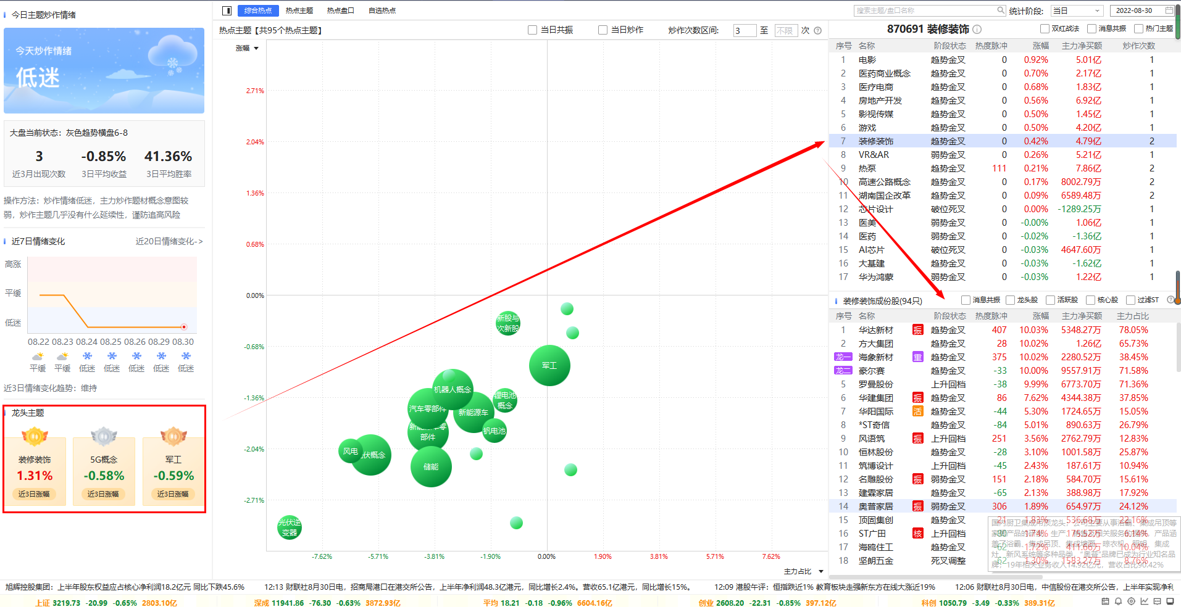Click the search magnifier icon
Image resolution: width=1181 pixels, height=607 pixels.
[1001, 10]
